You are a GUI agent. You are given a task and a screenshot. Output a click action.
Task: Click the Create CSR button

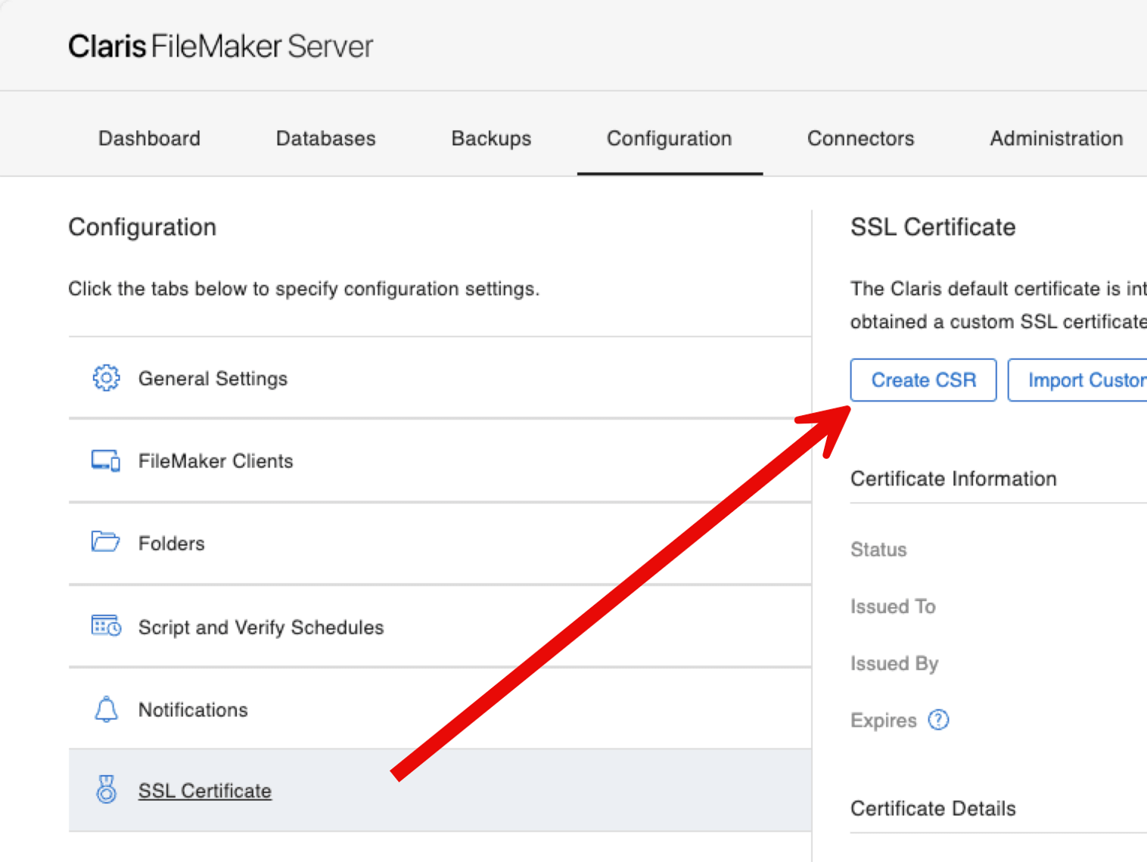tap(923, 380)
